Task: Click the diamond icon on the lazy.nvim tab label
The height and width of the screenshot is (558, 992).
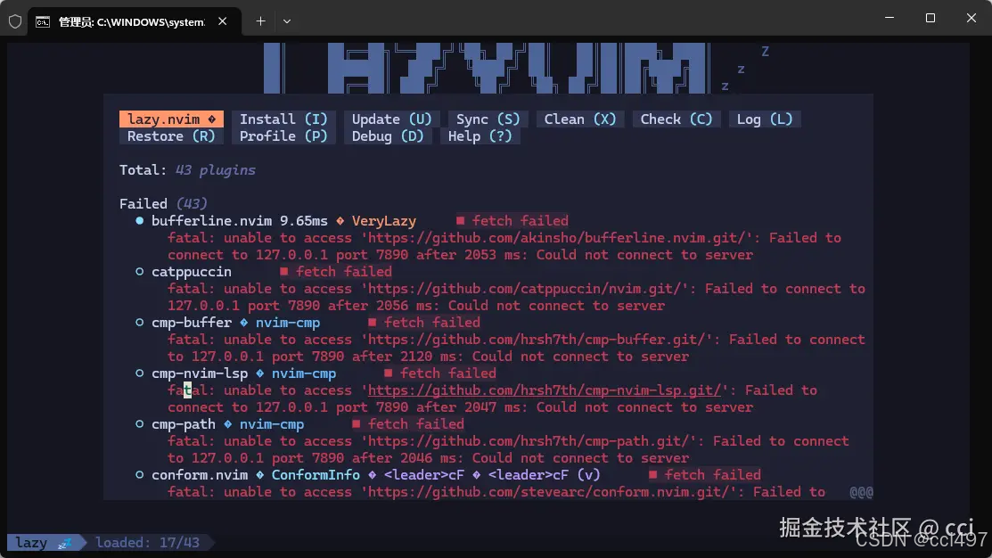Action: point(211,119)
